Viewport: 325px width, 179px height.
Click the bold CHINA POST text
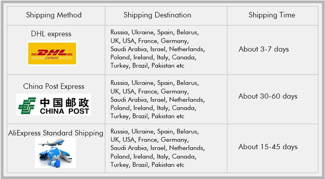tap(65, 111)
